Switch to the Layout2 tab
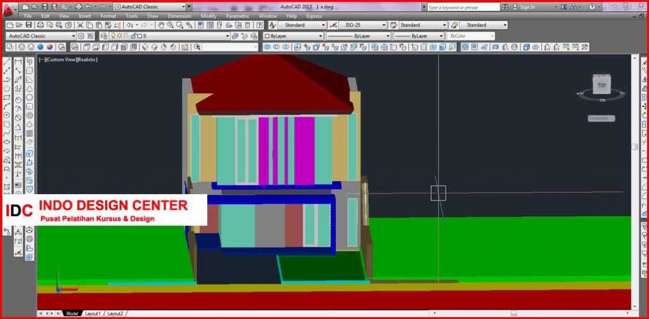649x319 pixels. (x=115, y=314)
